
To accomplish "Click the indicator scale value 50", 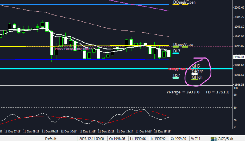I will 235,108.
